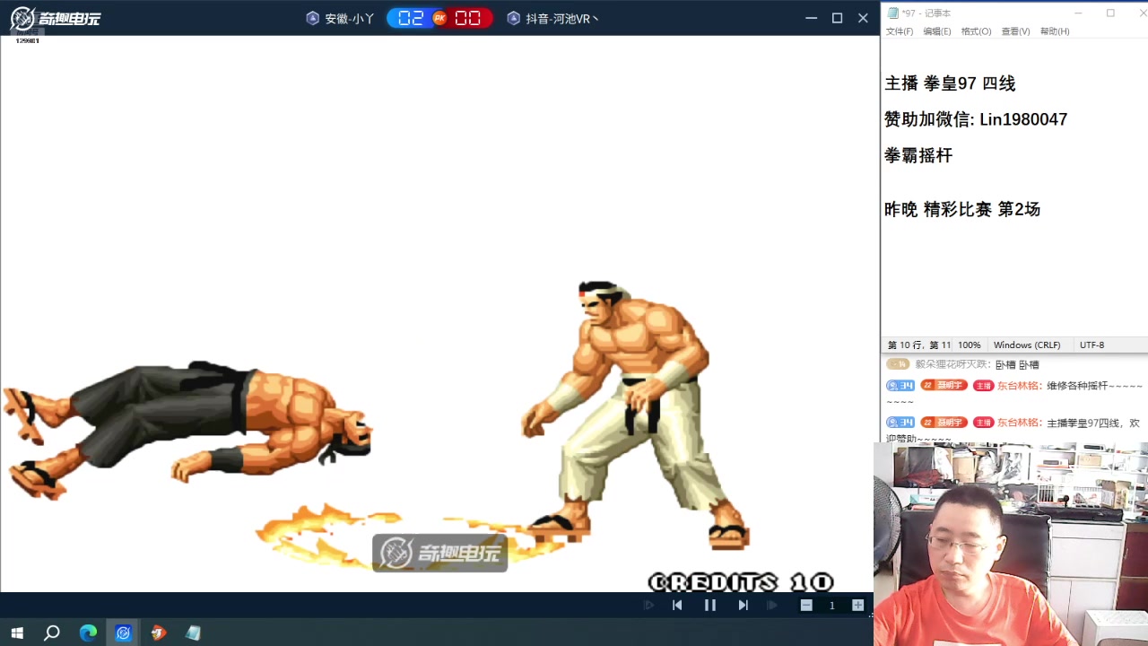The image size is (1148, 646).
Task: Open Notepad 格式(O) menu
Action: coord(976,31)
